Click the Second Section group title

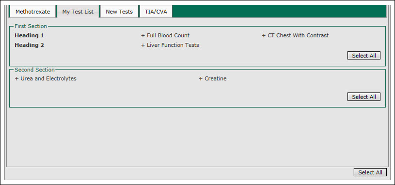pyautogui.click(x=35, y=70)
